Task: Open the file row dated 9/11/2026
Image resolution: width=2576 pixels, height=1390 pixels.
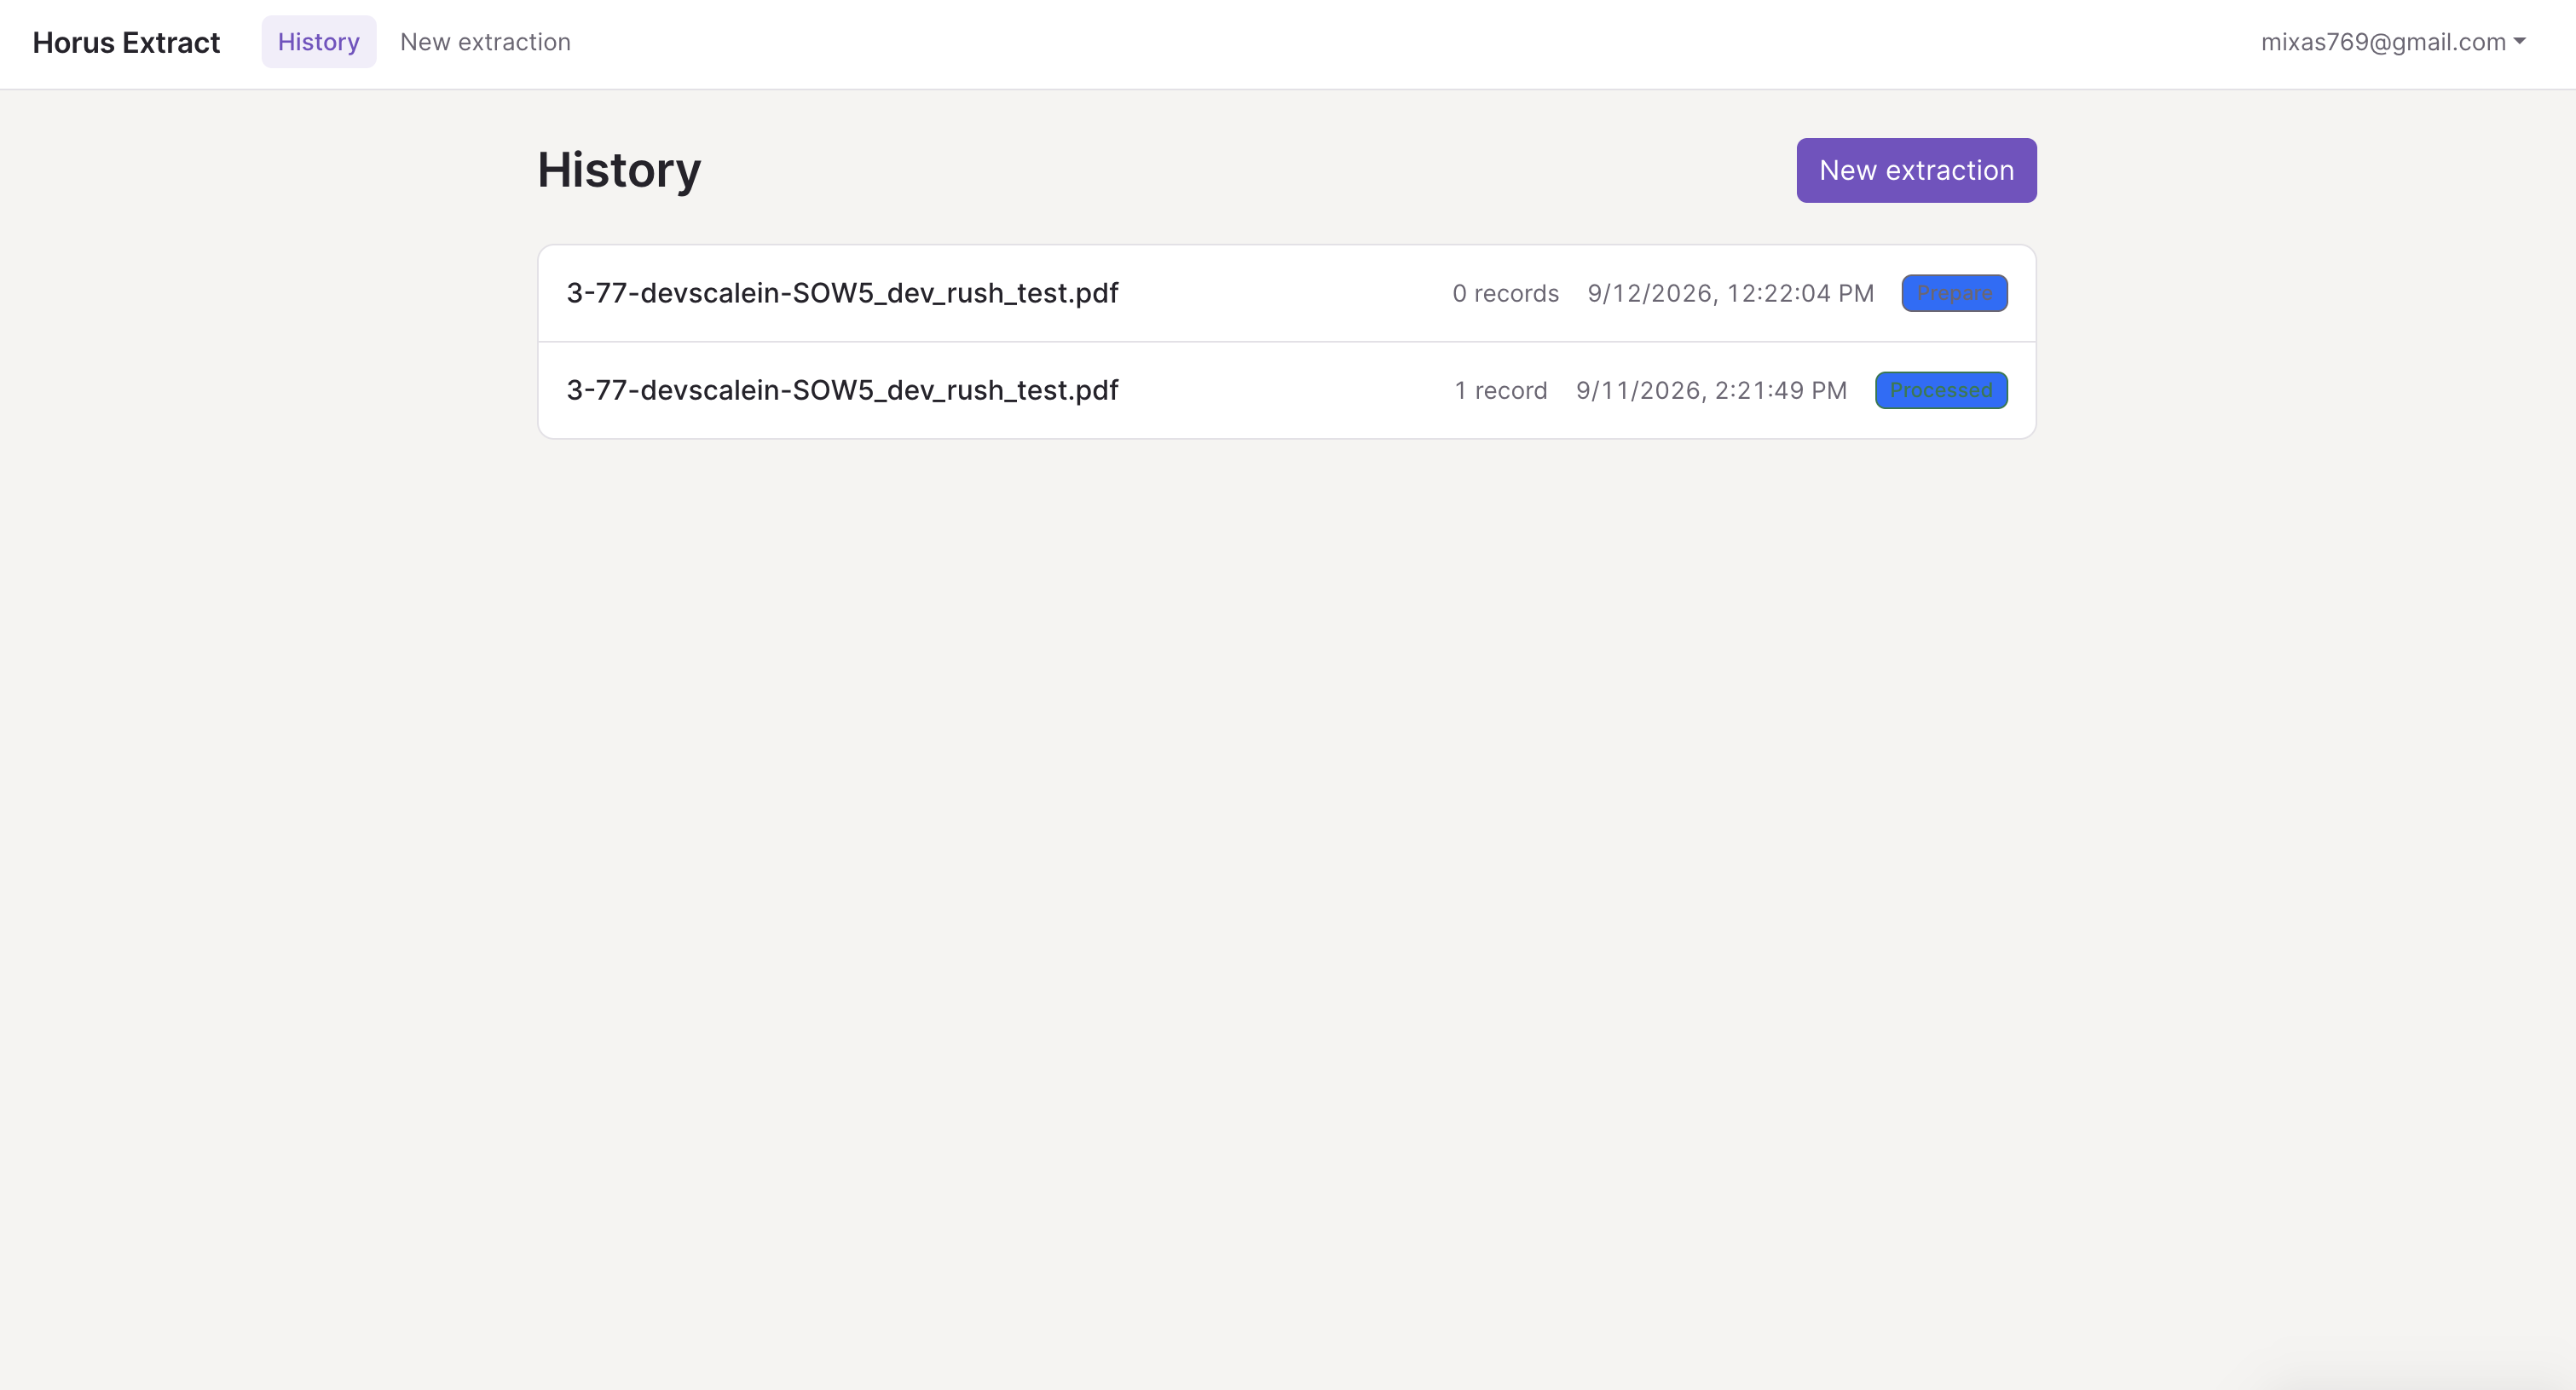Action: pyautogui.click(x=1287, y=390)
